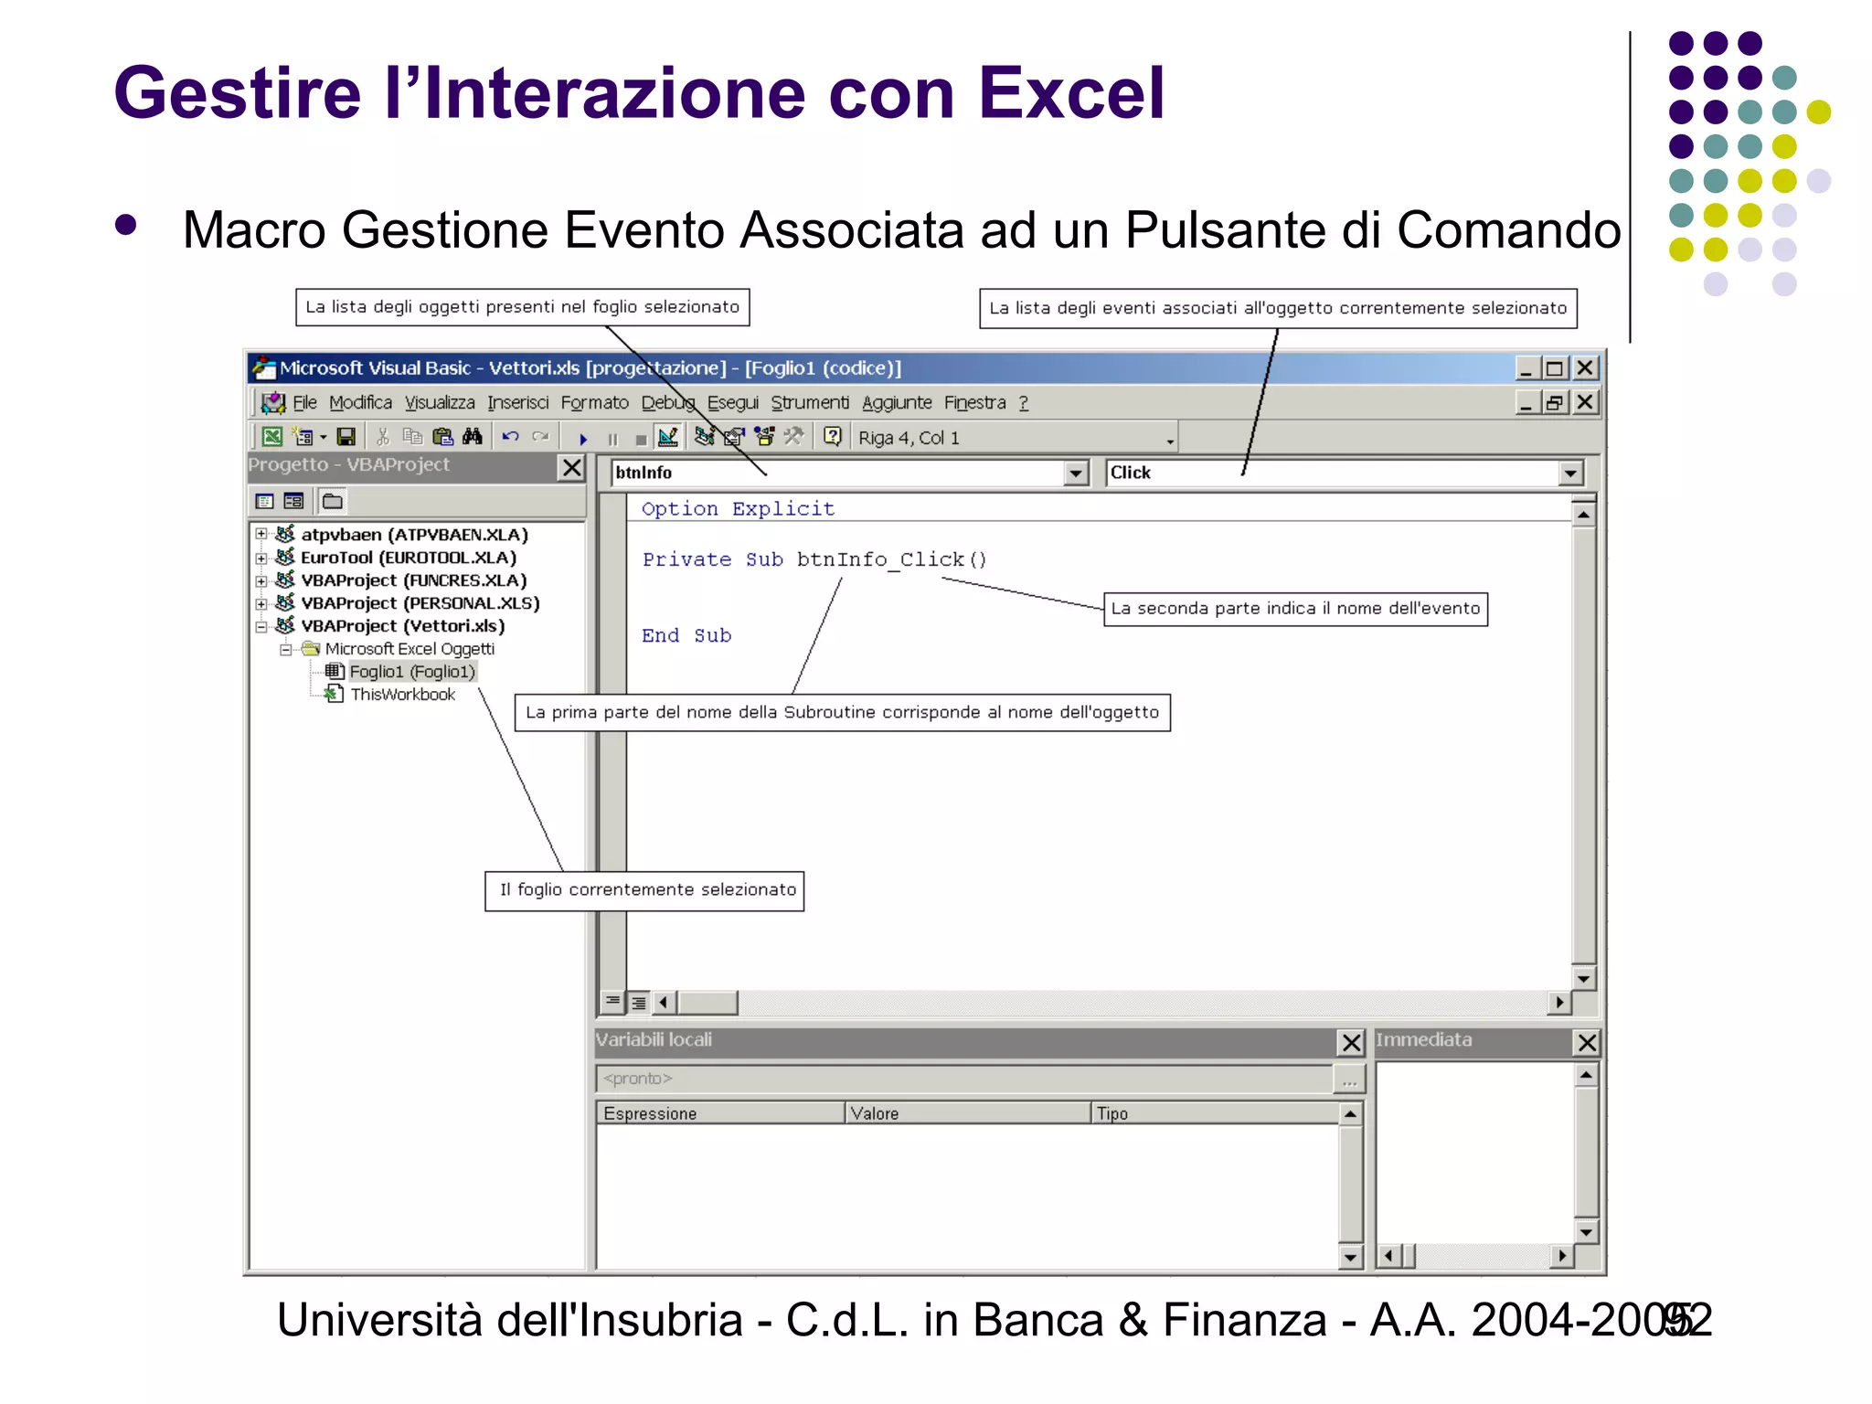The width and height of the screenshot is (1872, 1404).
Task: Open the Aggiunte menu
Action: click(897, 402)
